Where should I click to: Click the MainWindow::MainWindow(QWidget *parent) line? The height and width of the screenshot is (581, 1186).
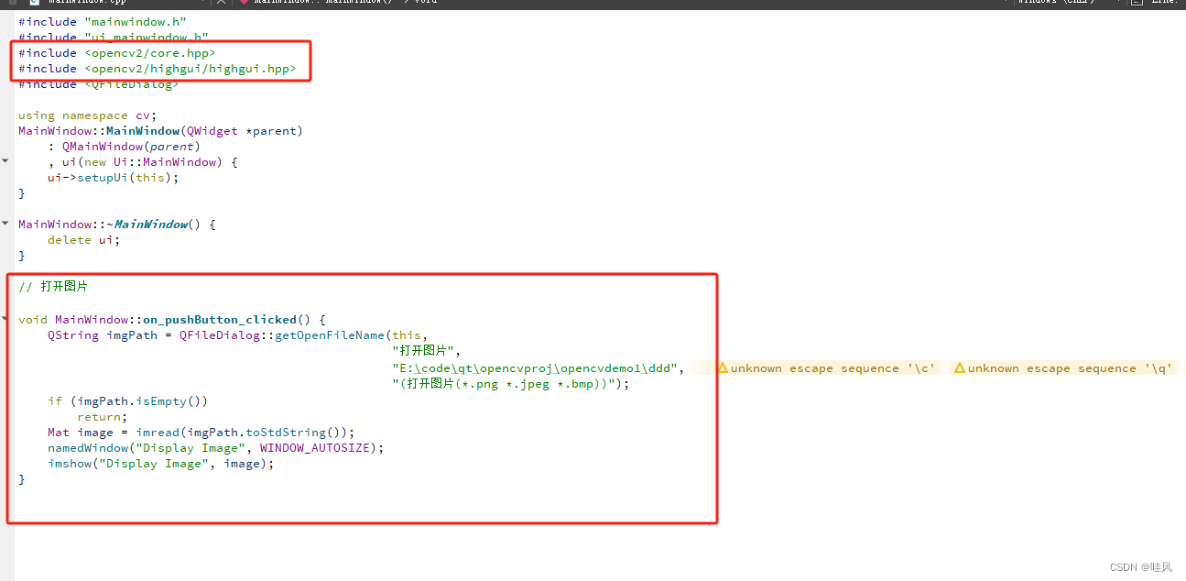[160, 131]
